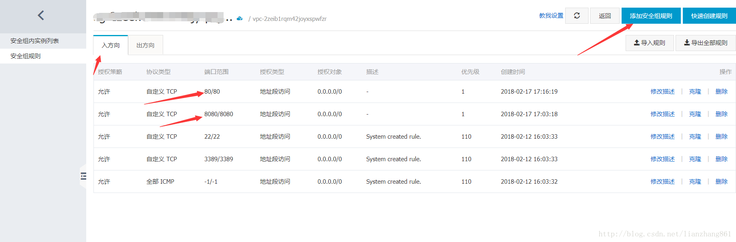Click the 导出全部规则 download button

pyautogui.click(x=706, y=43)
